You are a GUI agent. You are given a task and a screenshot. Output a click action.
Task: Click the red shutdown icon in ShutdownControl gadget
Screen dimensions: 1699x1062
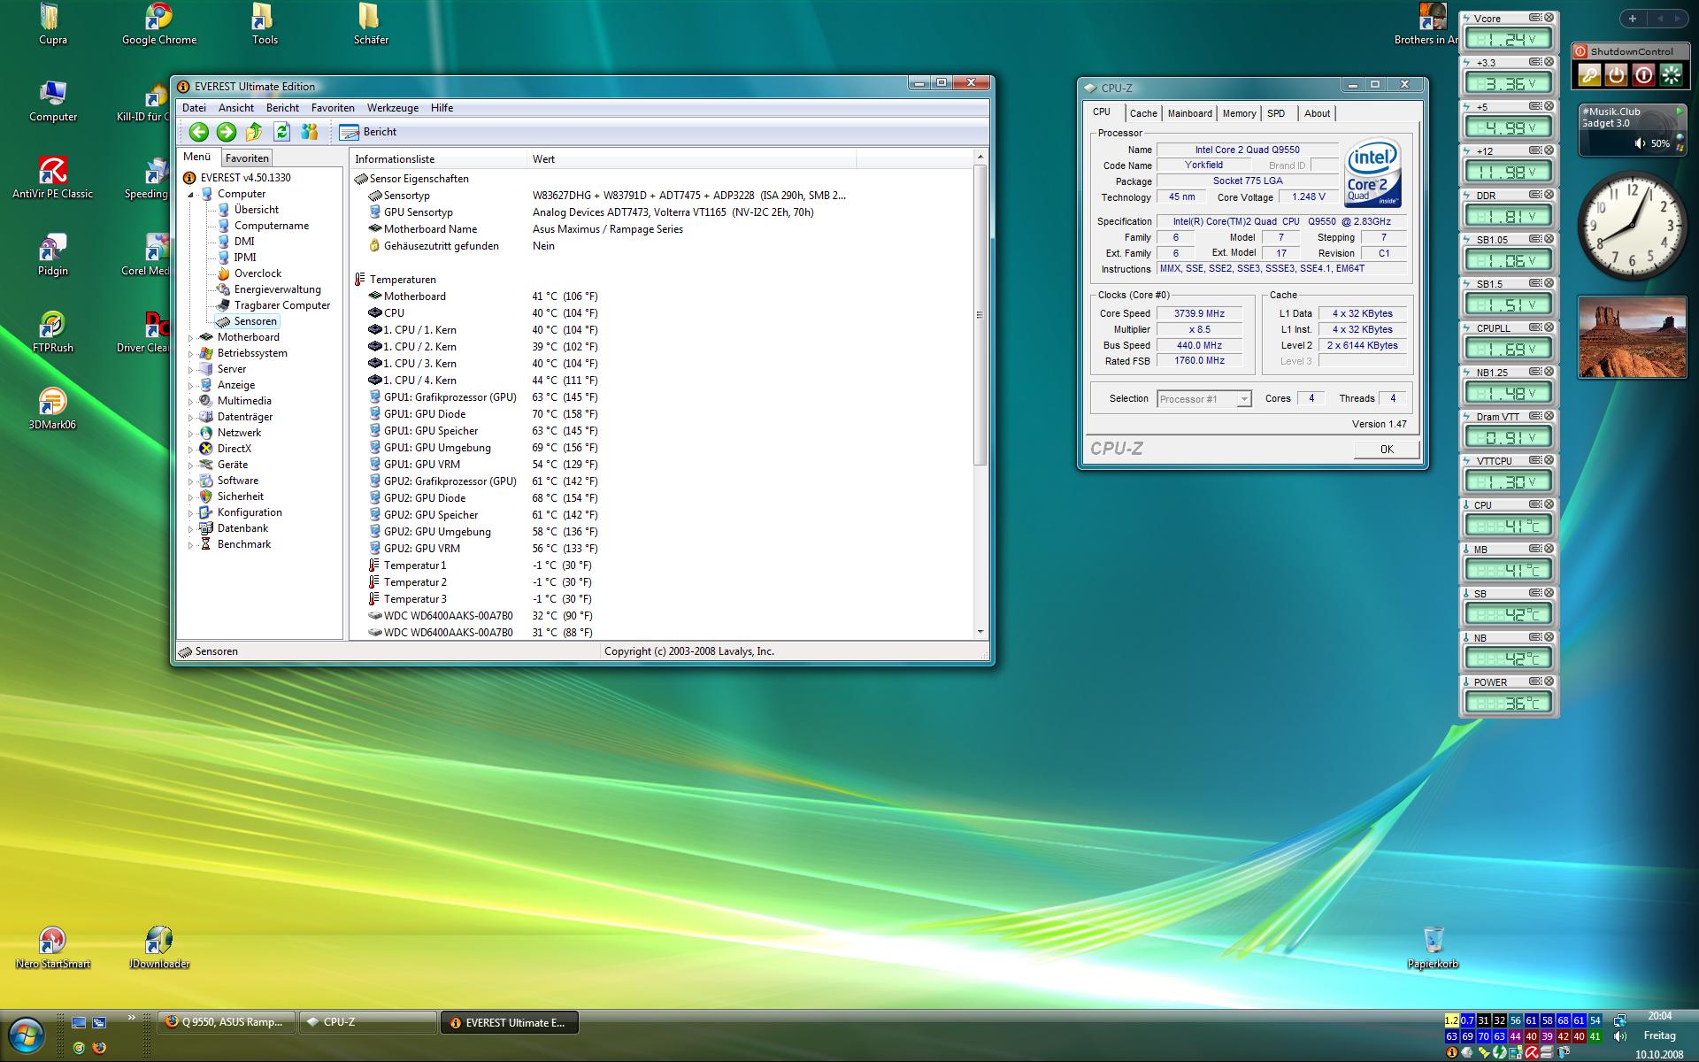(x=1643, y=75)
